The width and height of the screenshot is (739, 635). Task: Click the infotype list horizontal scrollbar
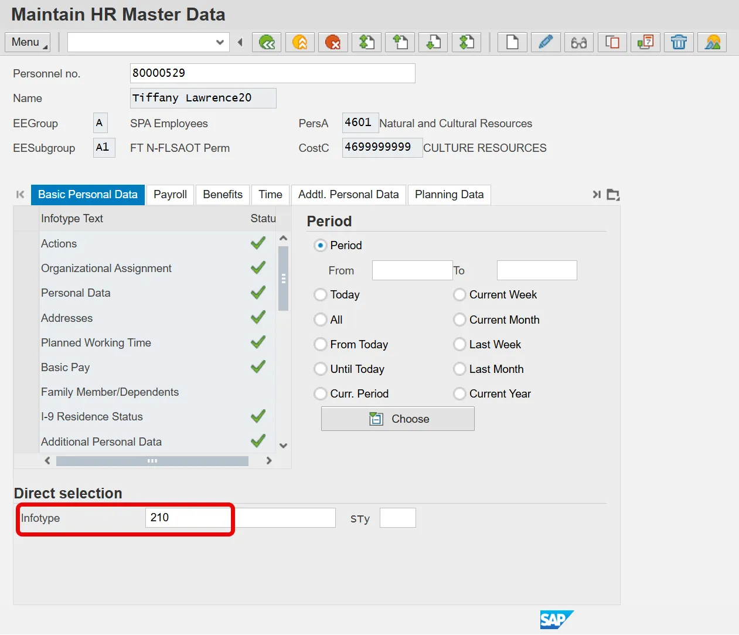pos(152,461)
